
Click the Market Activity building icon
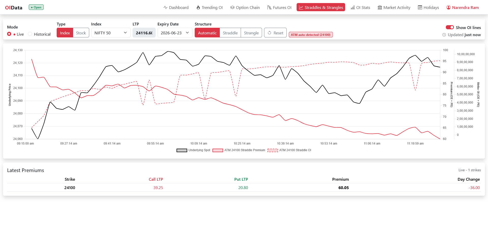coord(380,7)
